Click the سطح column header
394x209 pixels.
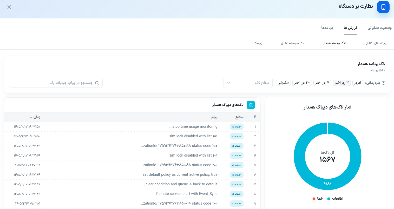(x=239, y=117)
